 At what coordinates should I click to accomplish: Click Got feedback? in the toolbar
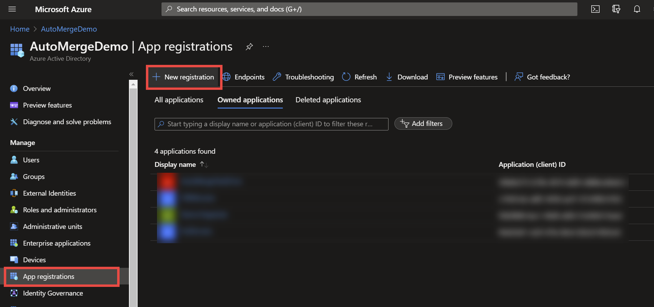[x=542, y=77]
